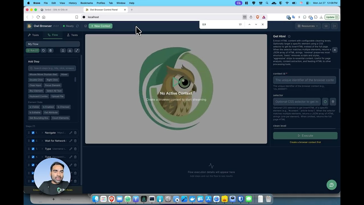Open the Profiles menu in menu bar
The height and width of the screenshot is (205, 364).
(101, 3)
